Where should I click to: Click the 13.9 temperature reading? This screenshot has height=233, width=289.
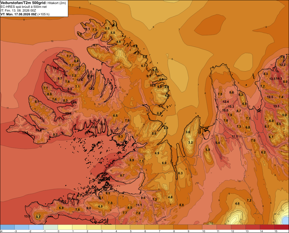pyautogui.click(x=56, y=68)
